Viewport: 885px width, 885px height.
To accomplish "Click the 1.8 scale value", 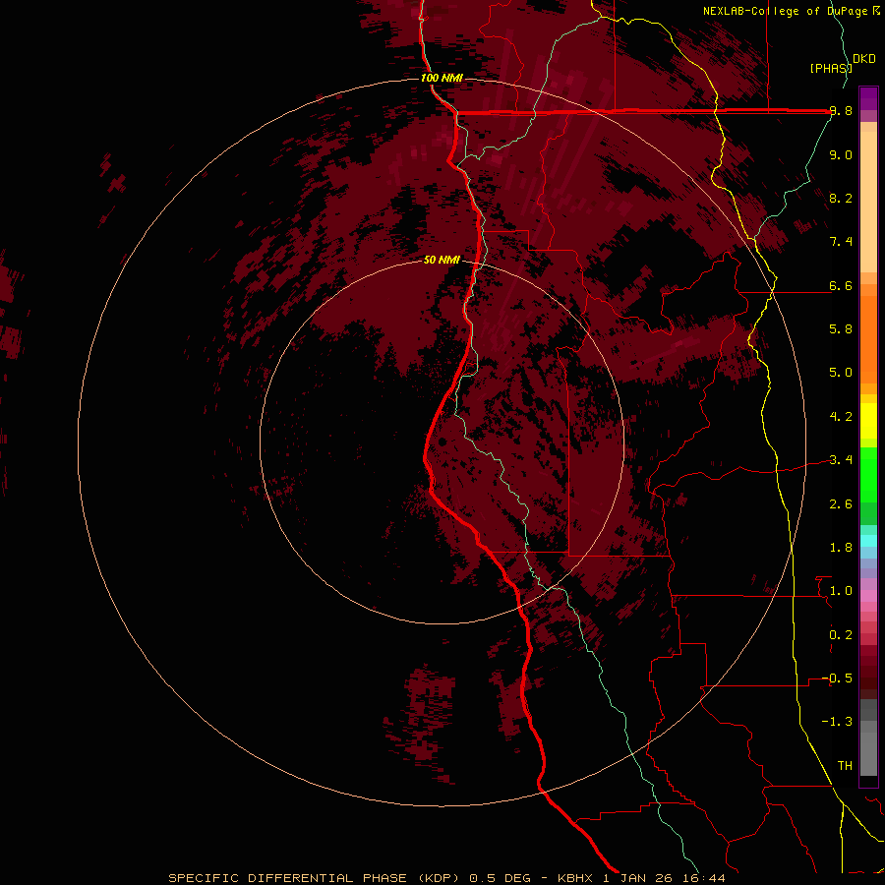I will [x=841, y=548].
